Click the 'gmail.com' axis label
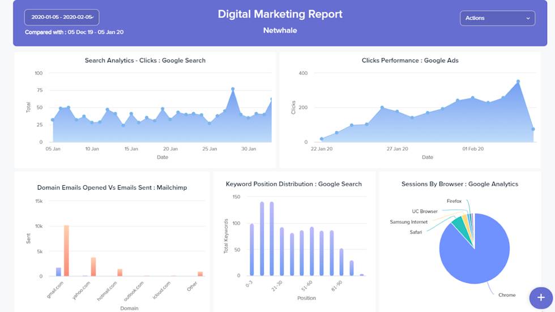This screenshot has height=312, width=555. pyautogui.click(x=55, y=290)
